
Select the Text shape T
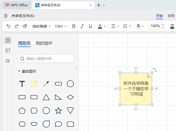click(22, 84)
